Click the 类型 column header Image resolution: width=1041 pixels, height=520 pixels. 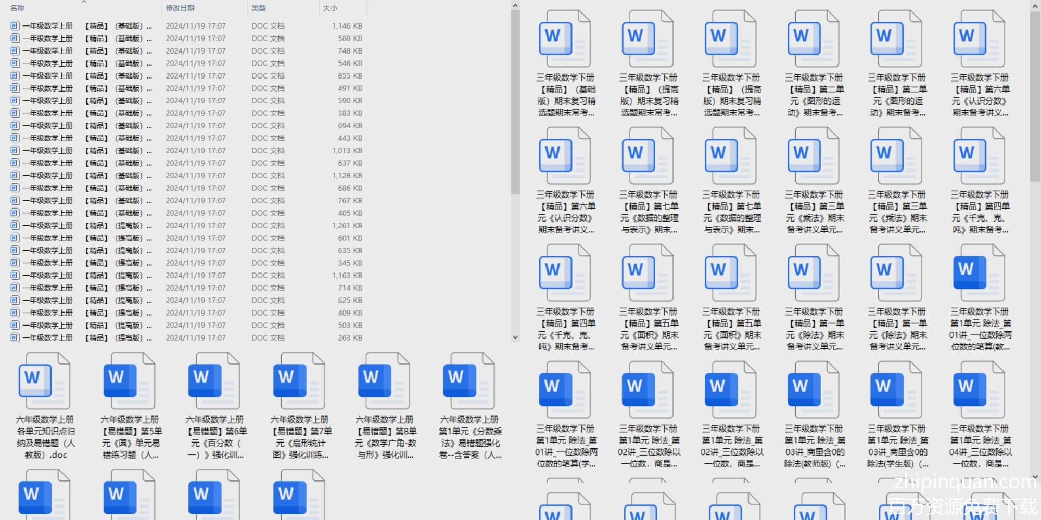(x=259, y=8)
